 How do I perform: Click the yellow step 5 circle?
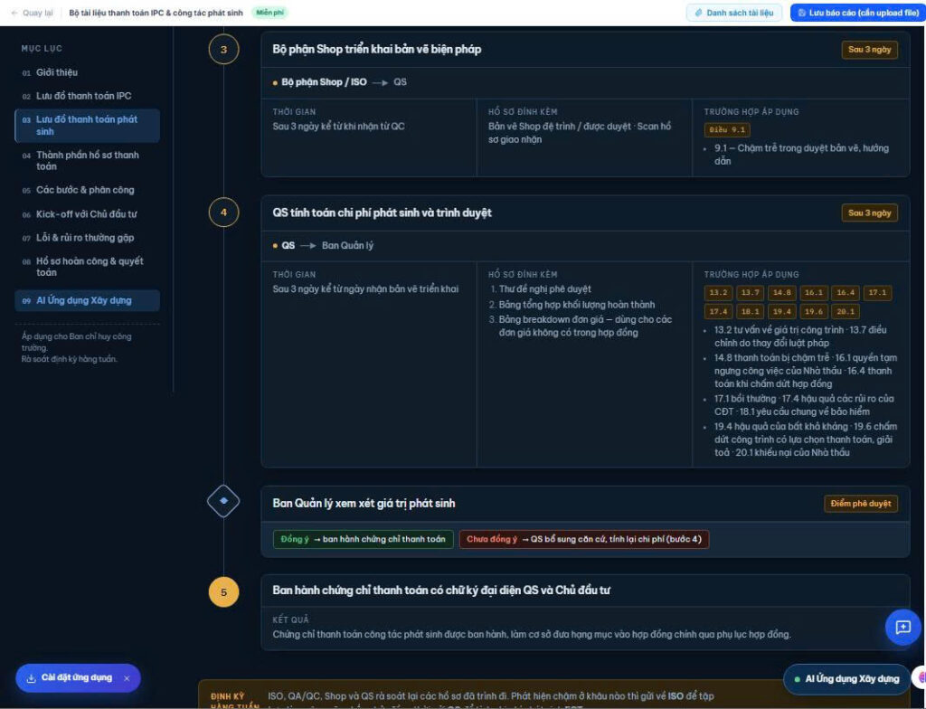click(224, 592)
